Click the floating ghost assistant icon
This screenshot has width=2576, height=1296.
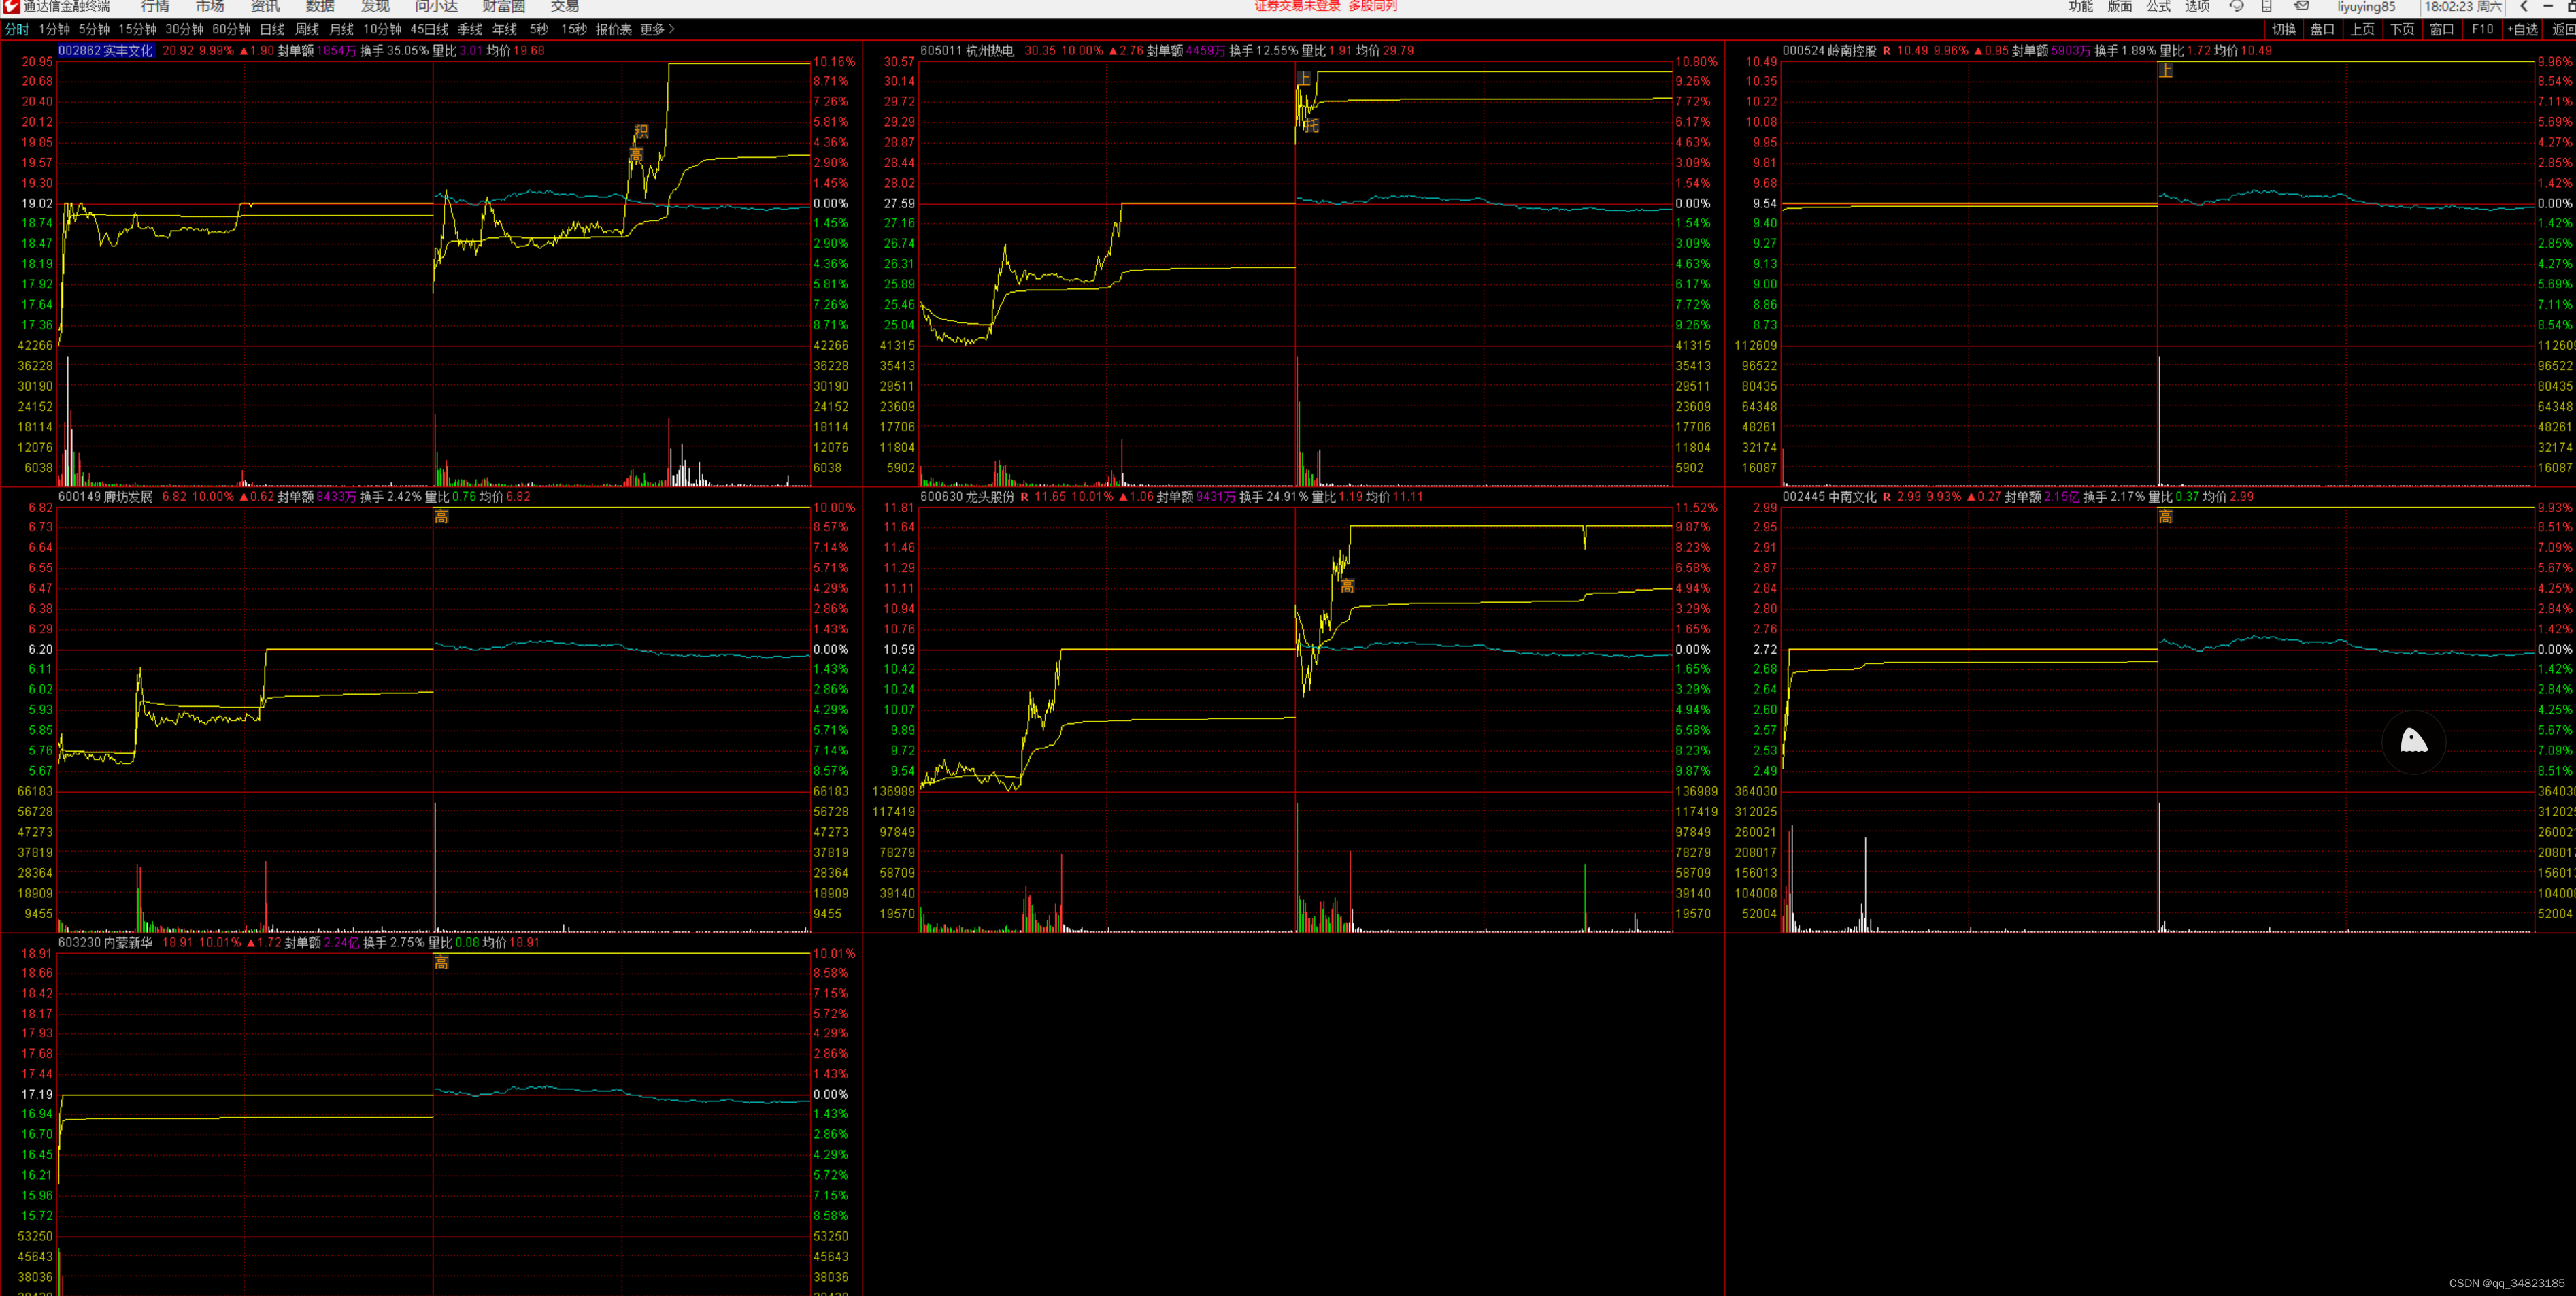(2414, 741)
